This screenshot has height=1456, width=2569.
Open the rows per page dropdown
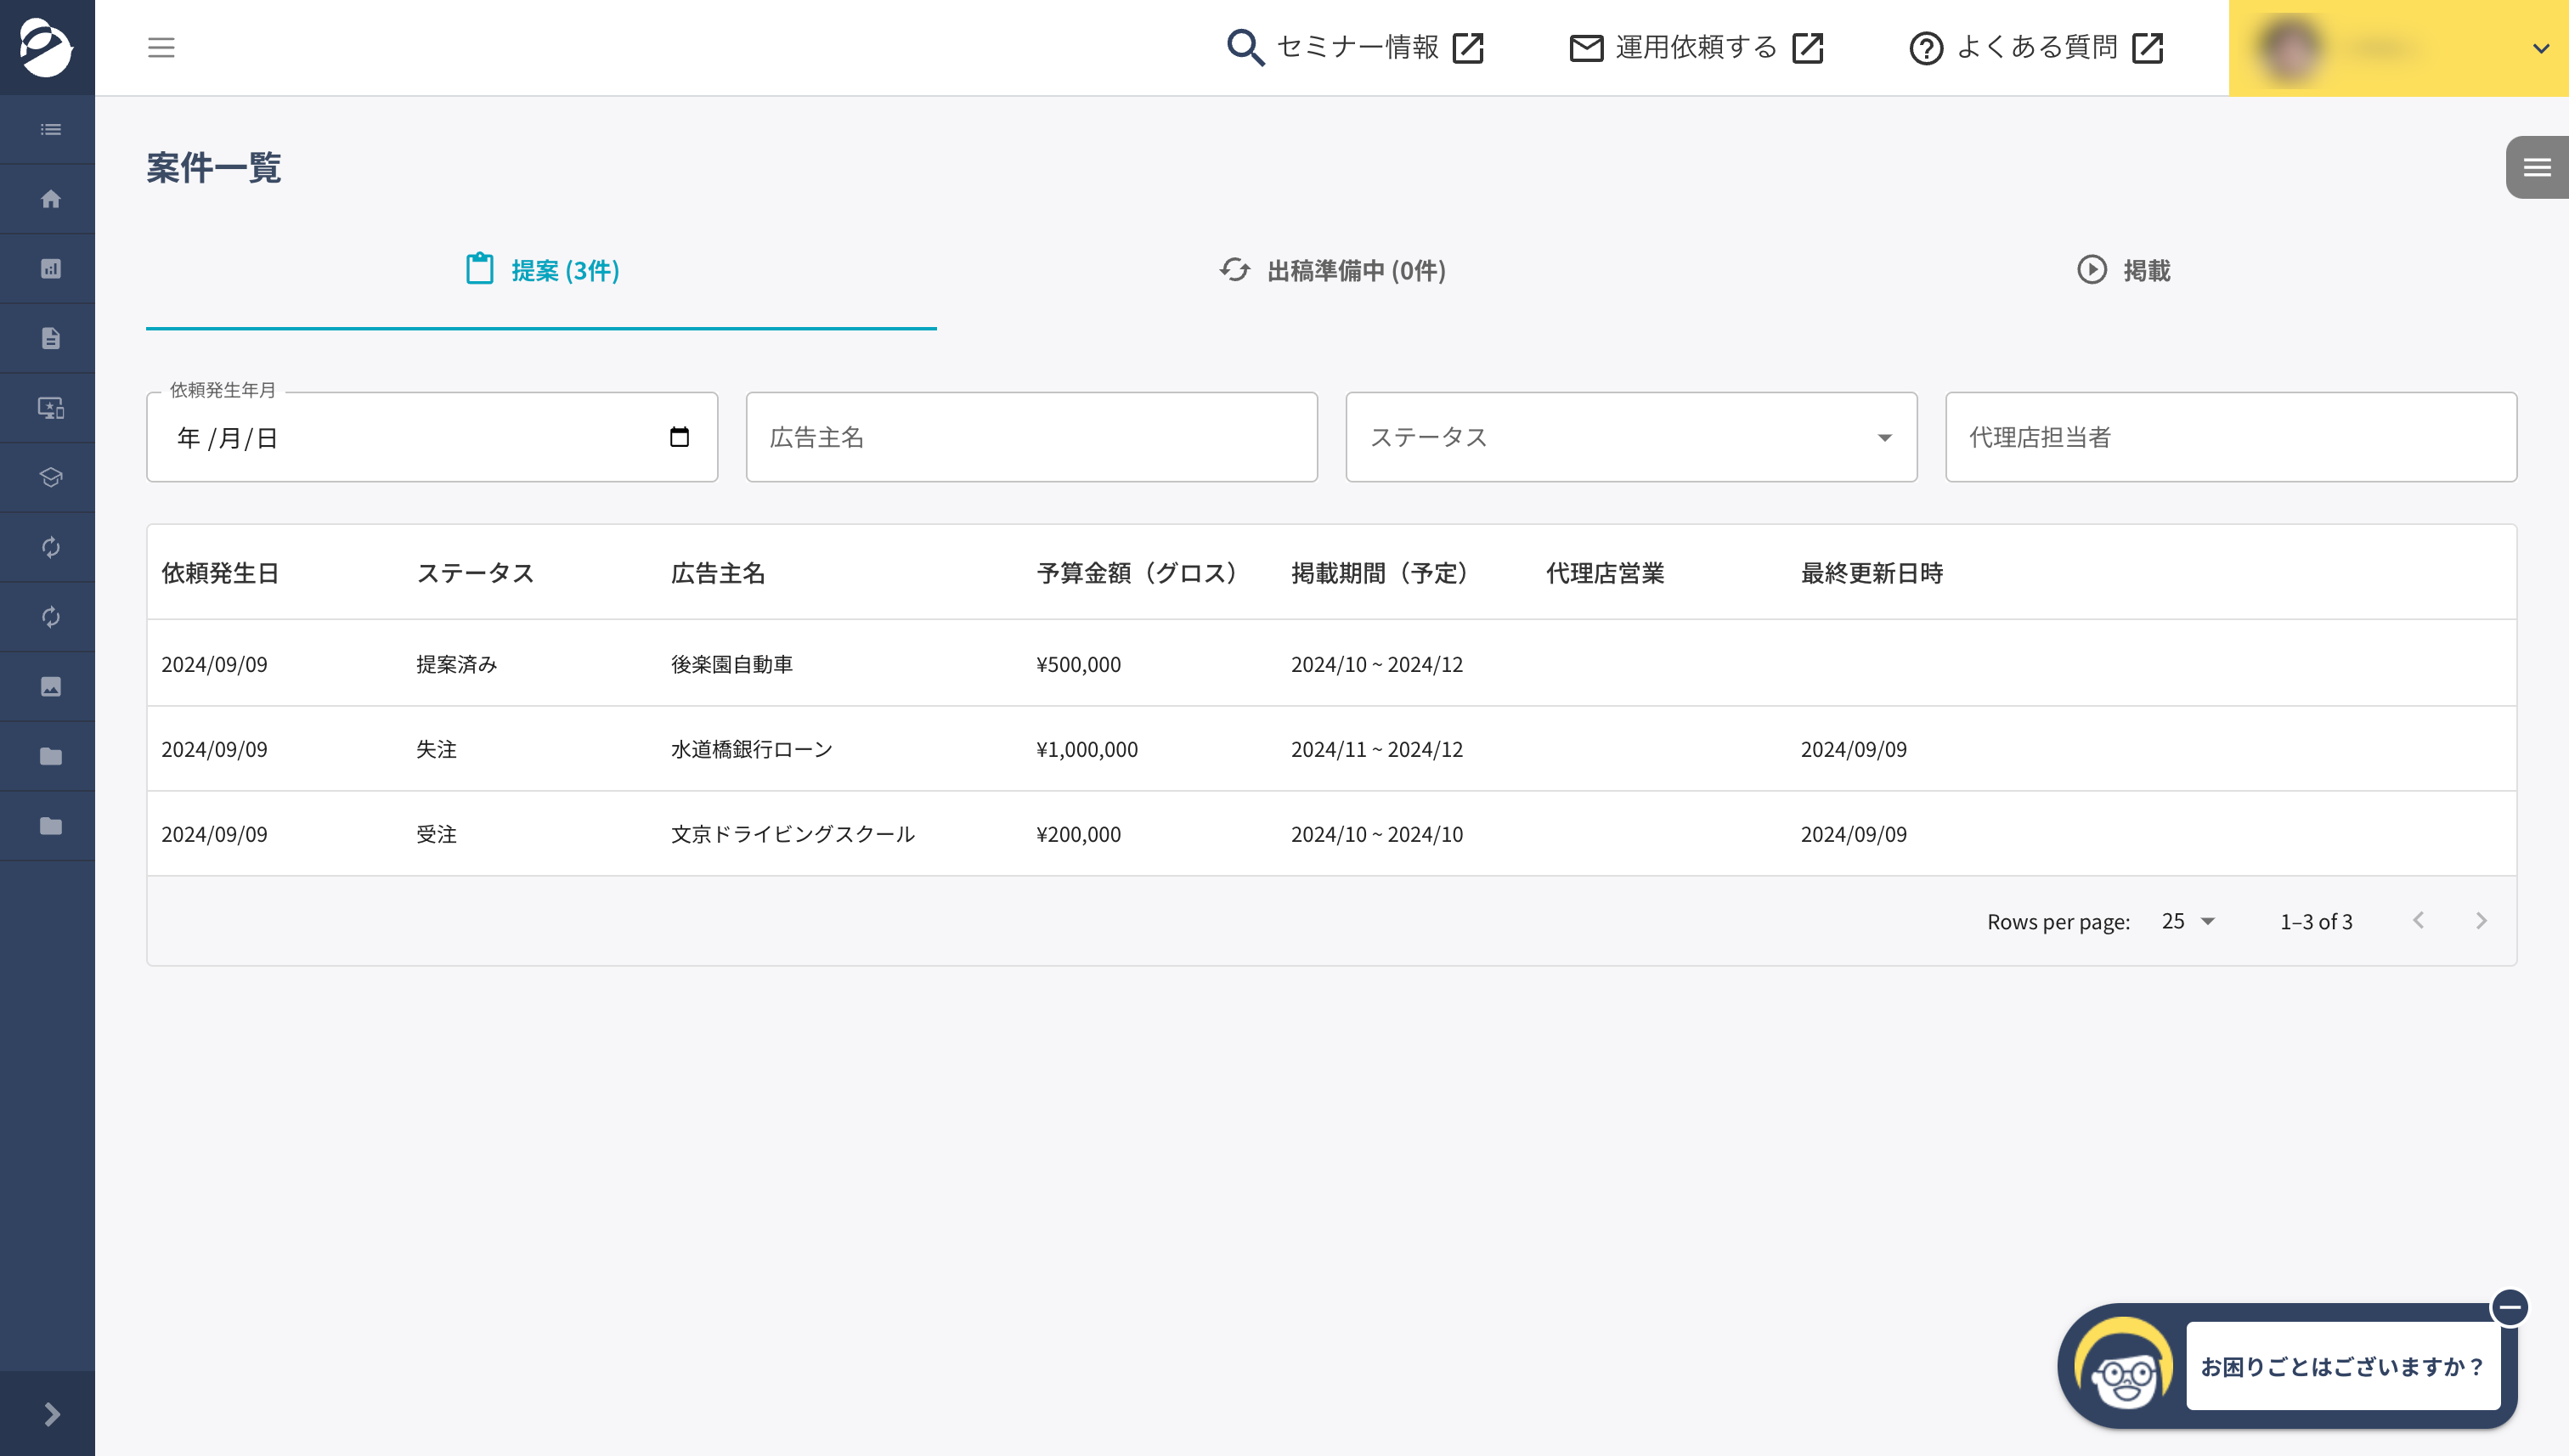coord(2187,921)
